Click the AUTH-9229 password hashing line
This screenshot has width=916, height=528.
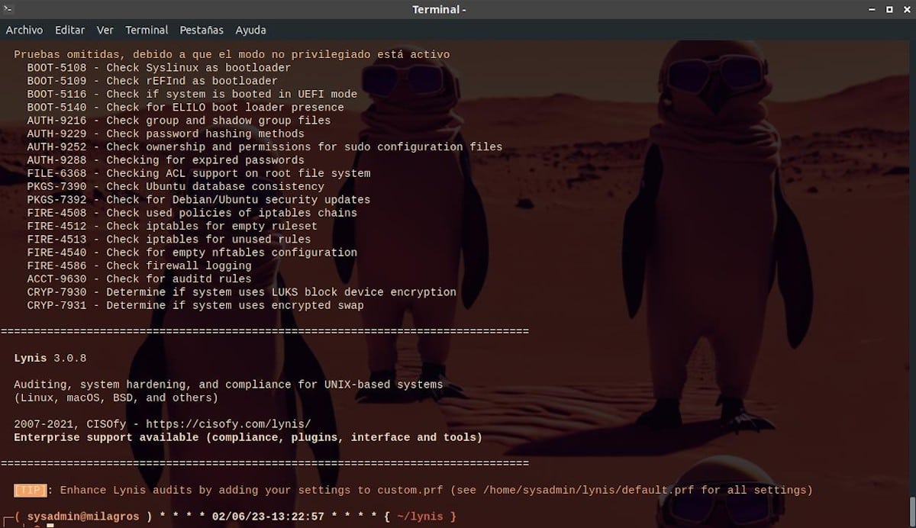[166, 134]
